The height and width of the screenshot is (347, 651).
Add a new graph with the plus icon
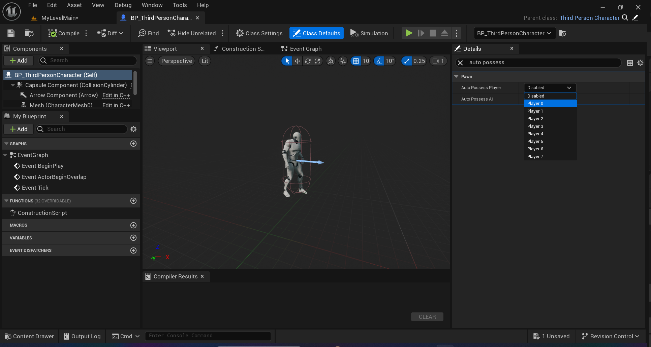tap(133, 144)
